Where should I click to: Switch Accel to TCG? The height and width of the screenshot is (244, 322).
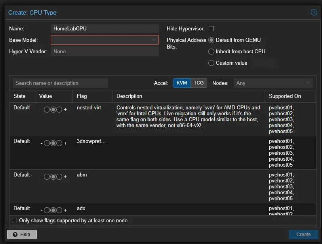tap(198, 83)
